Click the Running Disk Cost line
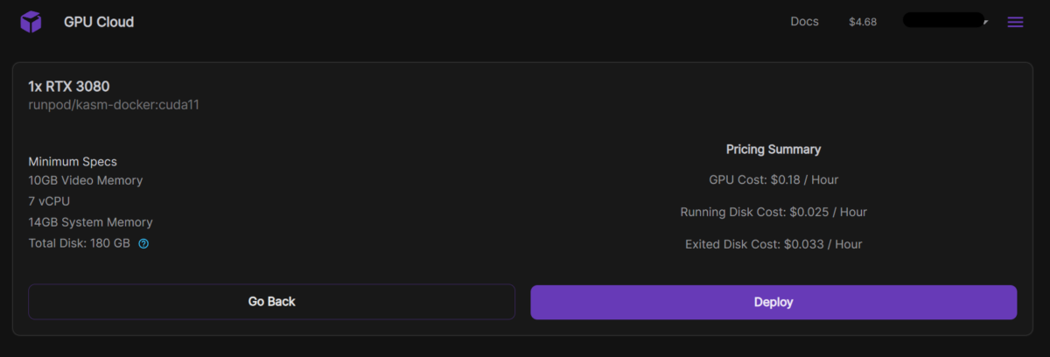 click(x=773, y=212)
